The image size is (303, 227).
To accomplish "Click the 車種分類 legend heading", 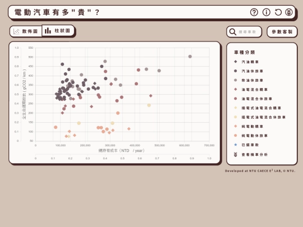I will [x=245, y=52].
